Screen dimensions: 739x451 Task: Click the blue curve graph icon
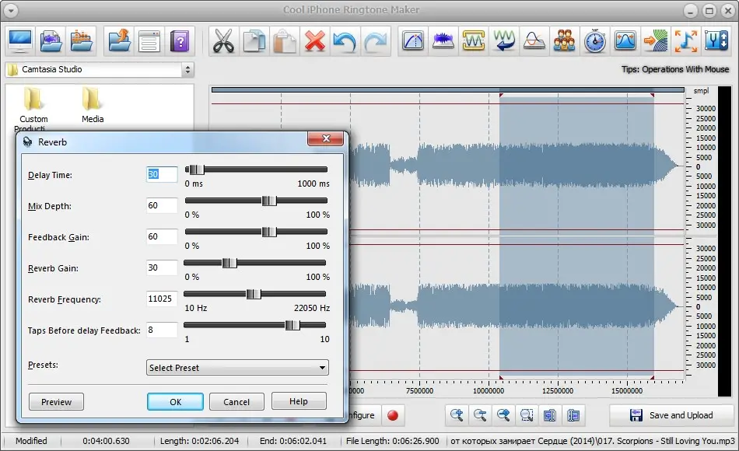[x=625, y=41]
